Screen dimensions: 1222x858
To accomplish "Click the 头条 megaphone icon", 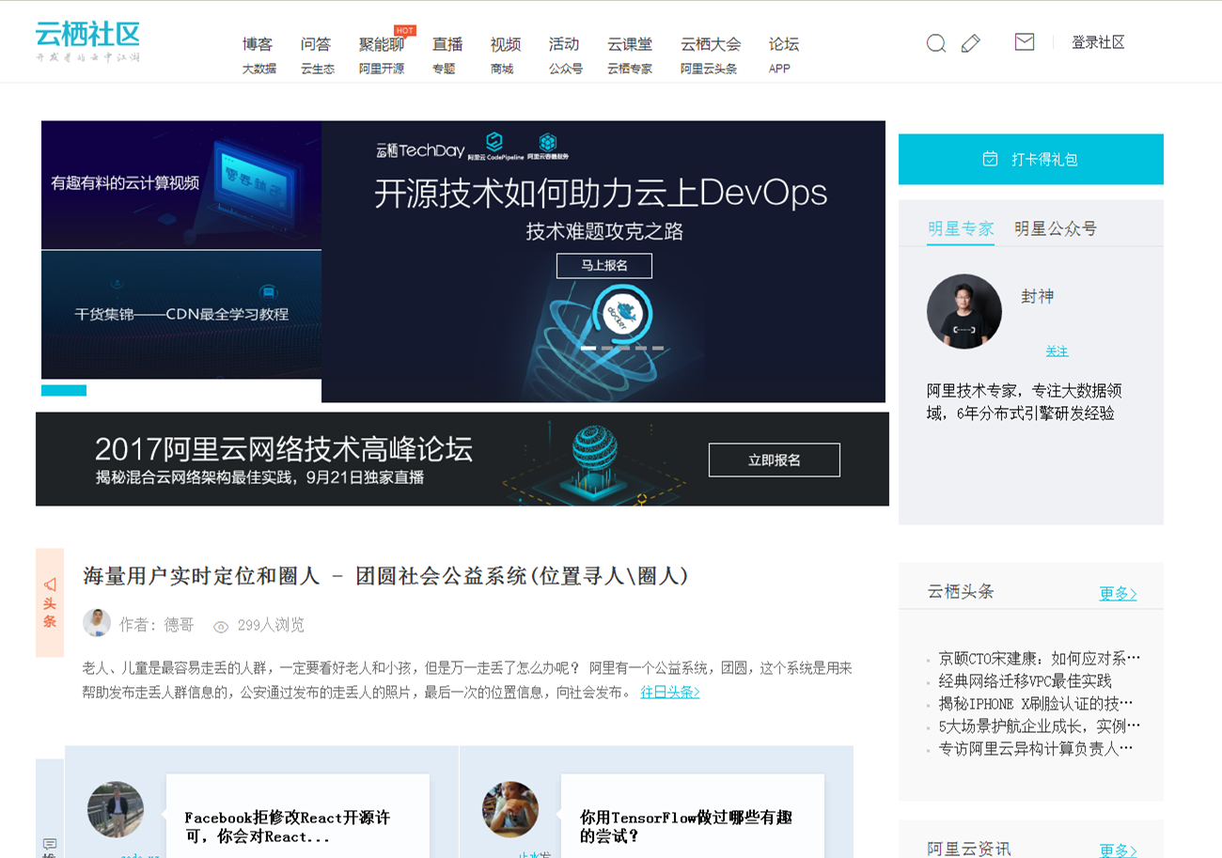I will pos(50,585).
